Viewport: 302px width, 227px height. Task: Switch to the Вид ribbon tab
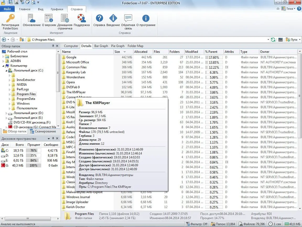40,9
